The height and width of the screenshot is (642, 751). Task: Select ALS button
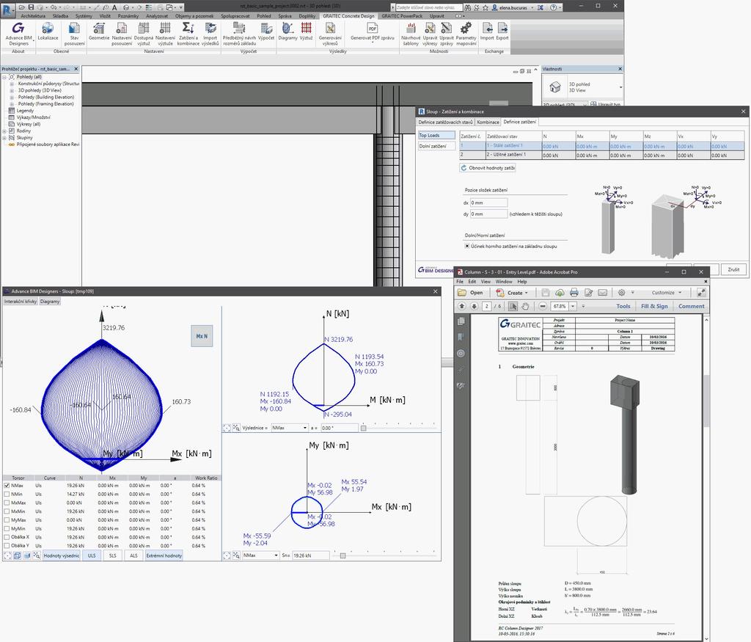coord(133,555)
